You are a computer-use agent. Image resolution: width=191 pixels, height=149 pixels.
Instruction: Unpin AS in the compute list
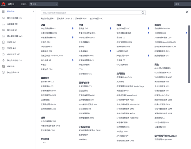coord(73,60)
